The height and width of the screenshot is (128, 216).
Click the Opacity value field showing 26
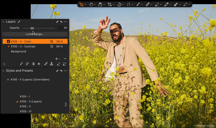[63, 28]
